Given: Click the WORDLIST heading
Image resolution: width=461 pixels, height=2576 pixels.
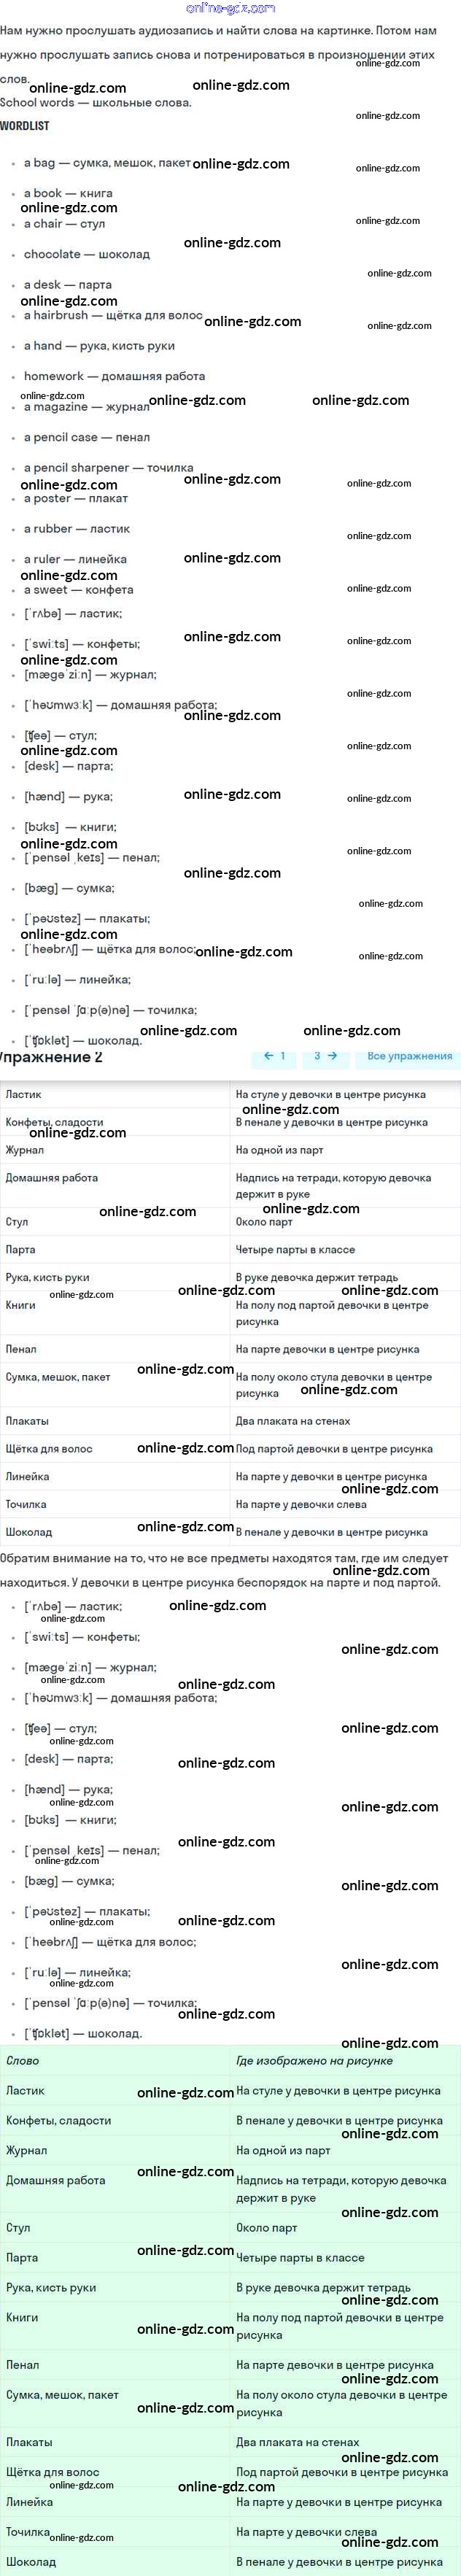Looking at the screenshot, I should pyautogui.click(x=25, y=126).
